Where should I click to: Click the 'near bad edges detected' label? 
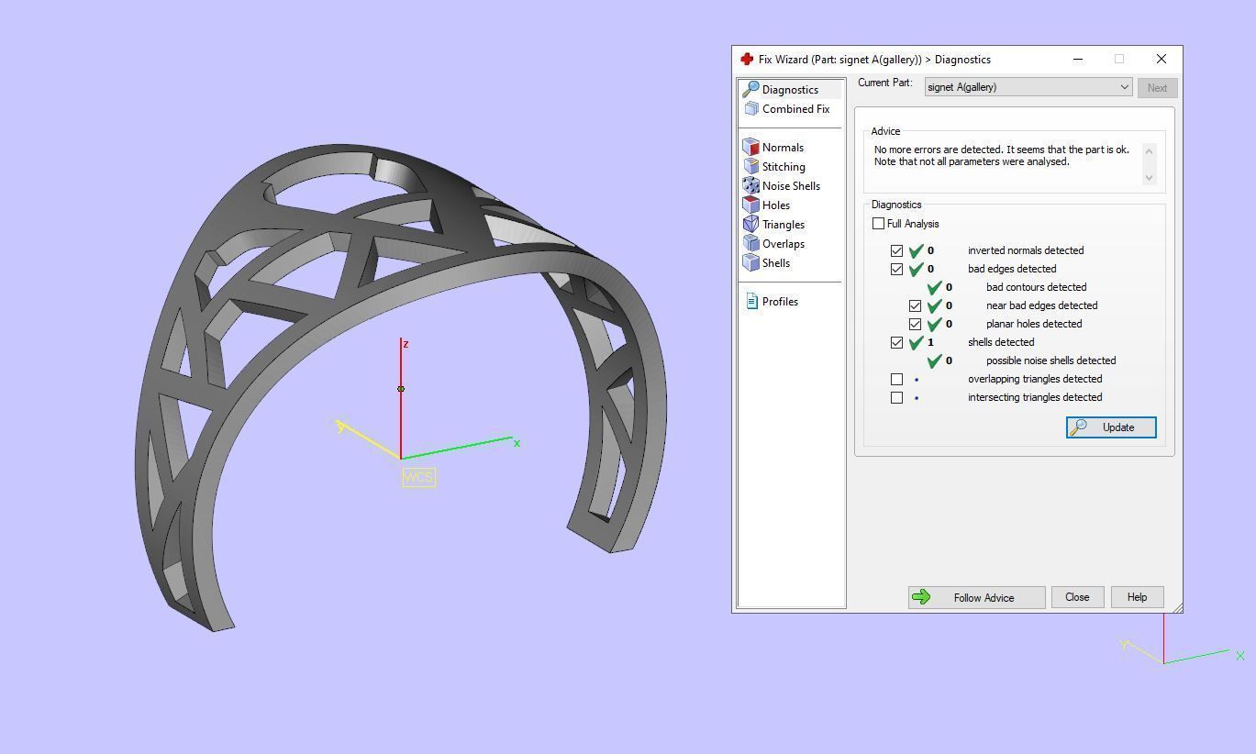[x=1041, y=305]
